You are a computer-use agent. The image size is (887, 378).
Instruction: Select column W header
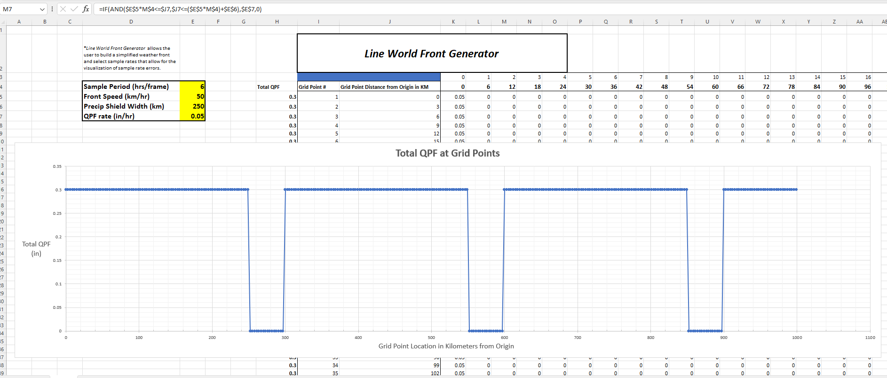click(758, 22)
